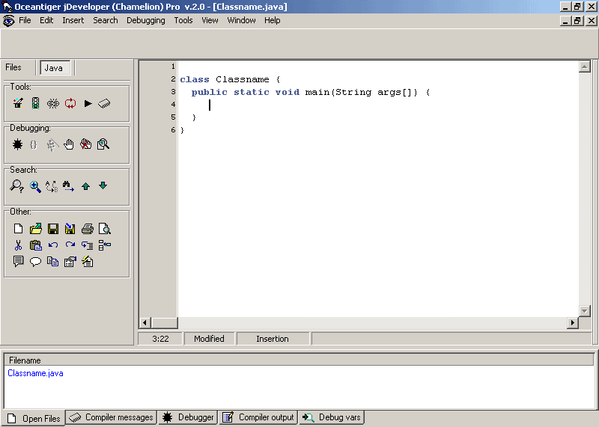Click the properties sheet with pointing hand icon
The height and width of the screenshot is (427, 599).
(x=70, y=262)
